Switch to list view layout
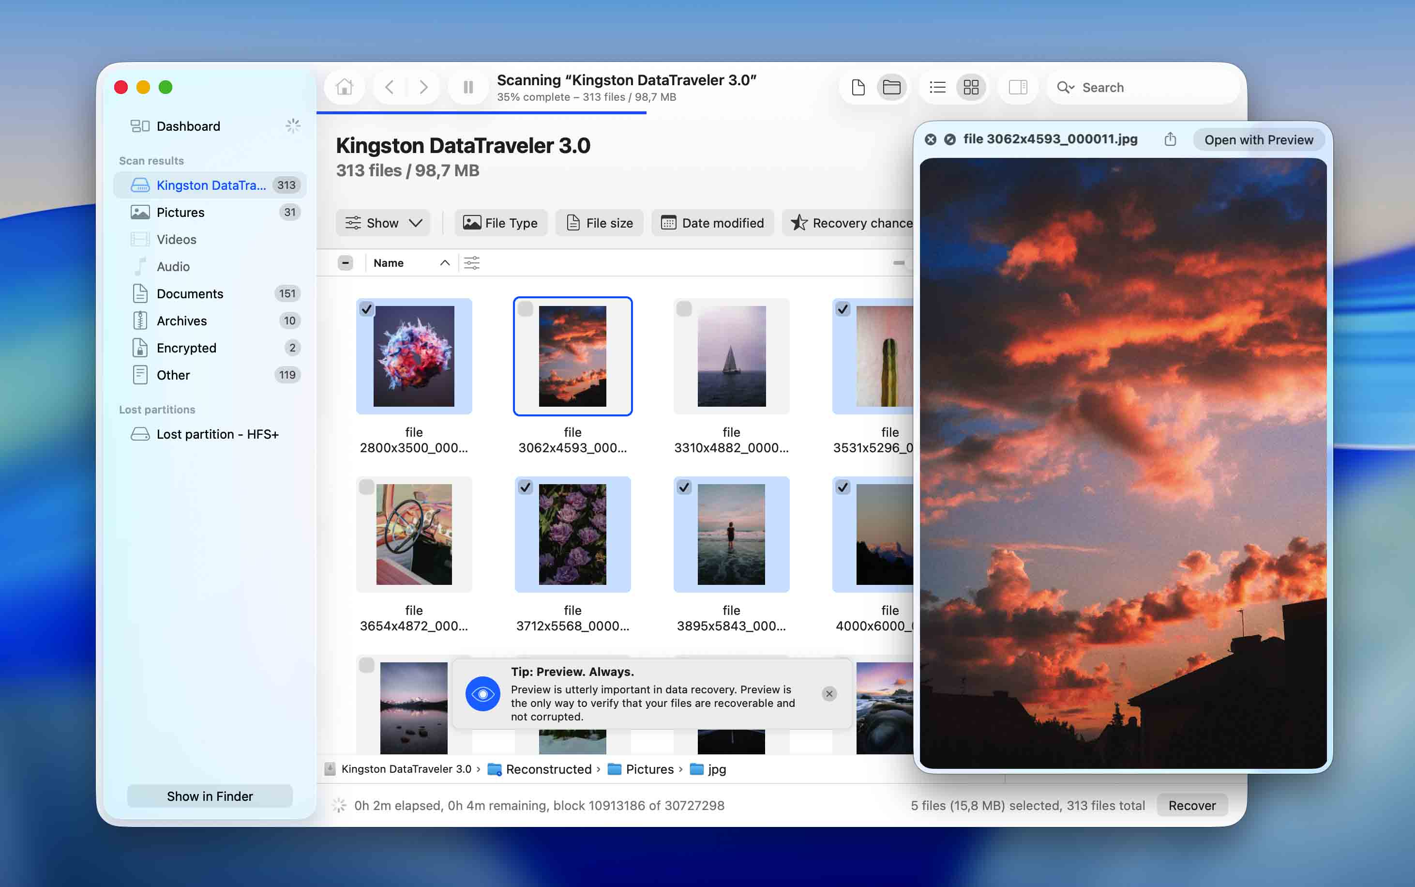The height and width of the screenshot is (887, 1415). pyautogui.click(x=937, y=88)
